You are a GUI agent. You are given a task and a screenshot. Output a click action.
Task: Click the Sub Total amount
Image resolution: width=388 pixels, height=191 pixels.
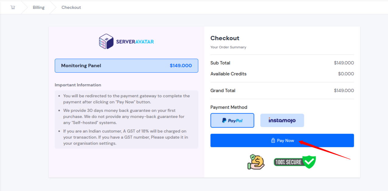click(344, 63)
